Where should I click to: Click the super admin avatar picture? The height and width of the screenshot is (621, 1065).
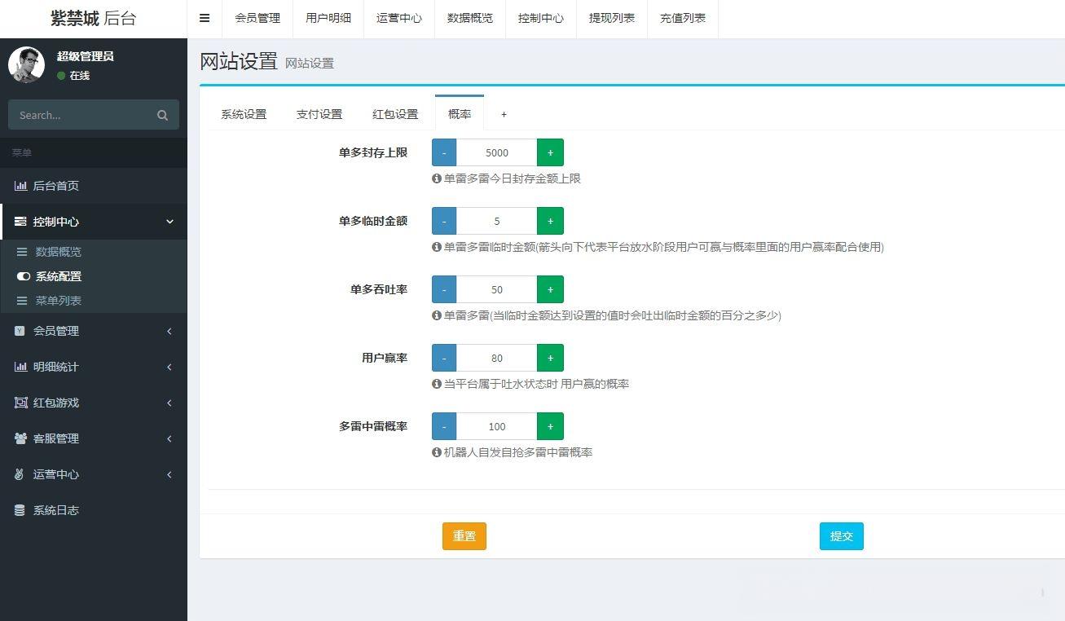coord(26,65)
